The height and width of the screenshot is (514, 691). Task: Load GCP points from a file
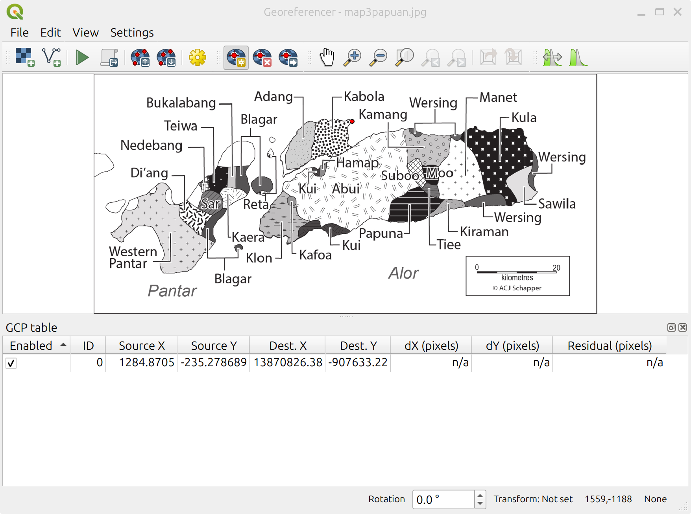click(x=140, y=57)
